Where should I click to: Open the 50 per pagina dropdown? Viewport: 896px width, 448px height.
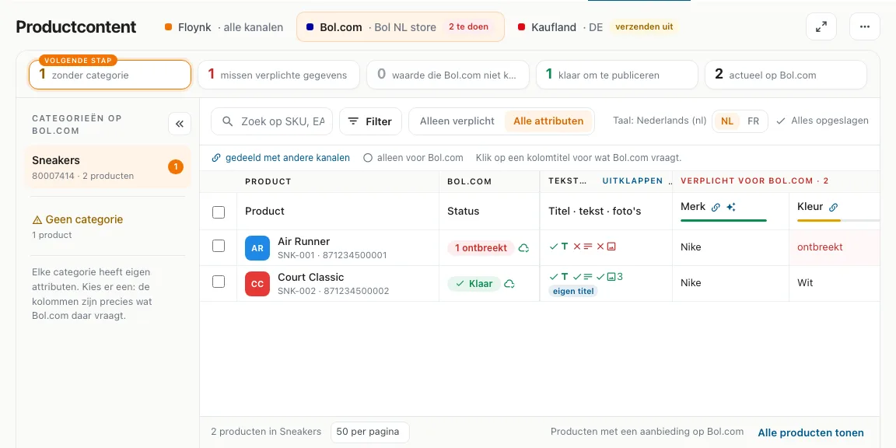tap(369, 432)
